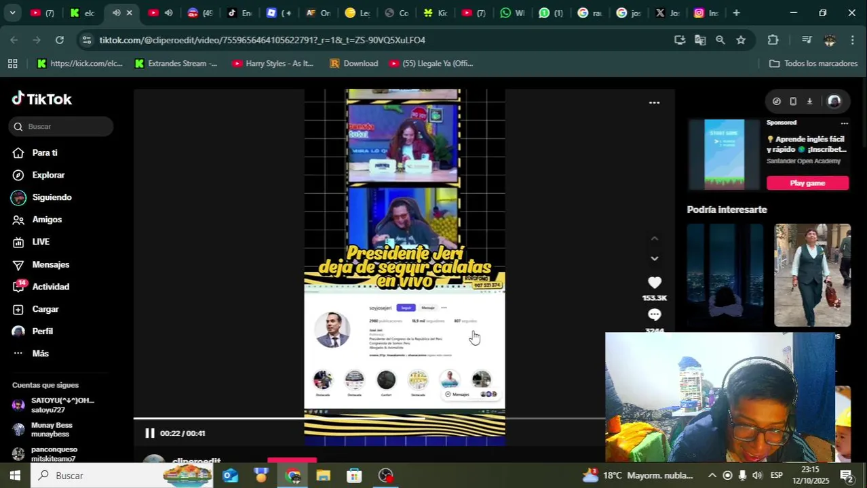Pause the TikTok video
Screen dimensions: 867x488
tap(149, 433)
